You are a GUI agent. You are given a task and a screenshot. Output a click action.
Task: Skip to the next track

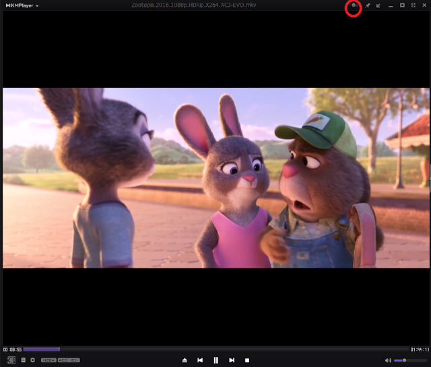[232, 360]
